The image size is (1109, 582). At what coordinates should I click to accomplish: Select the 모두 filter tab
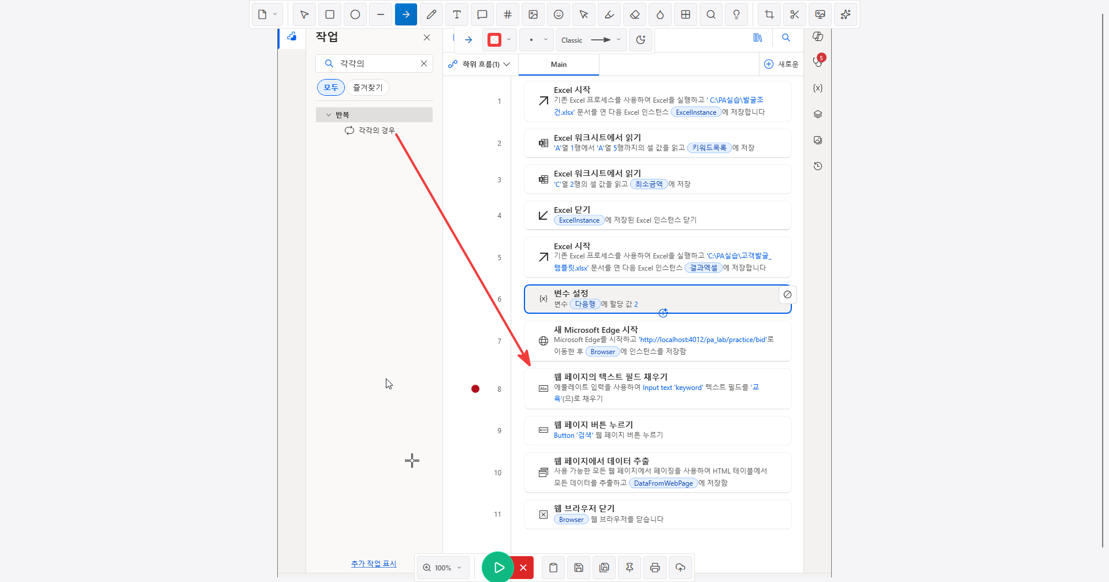pyautogui.click(x=331, y=88)
